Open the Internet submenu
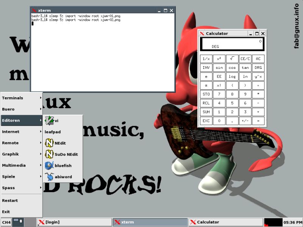303x227 pixels. [x=22, y=132]
